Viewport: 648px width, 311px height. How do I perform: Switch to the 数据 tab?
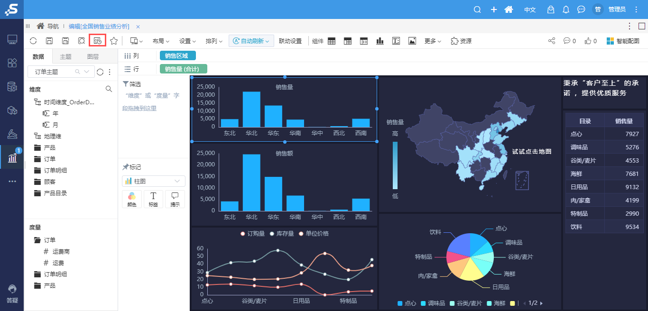click(38, 57)
